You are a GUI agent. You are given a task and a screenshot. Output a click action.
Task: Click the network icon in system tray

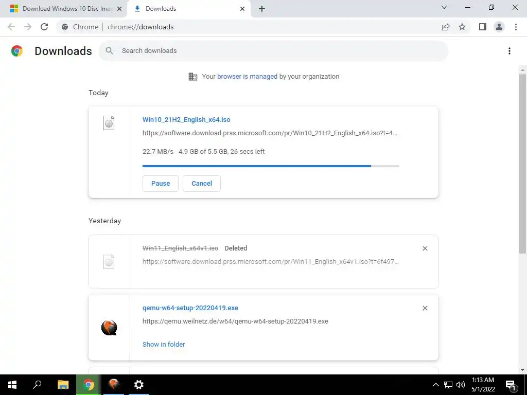point(448,385)
